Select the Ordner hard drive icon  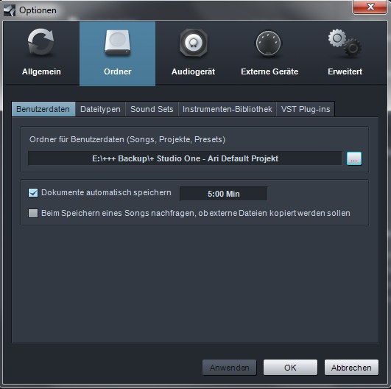coord(118,43)
